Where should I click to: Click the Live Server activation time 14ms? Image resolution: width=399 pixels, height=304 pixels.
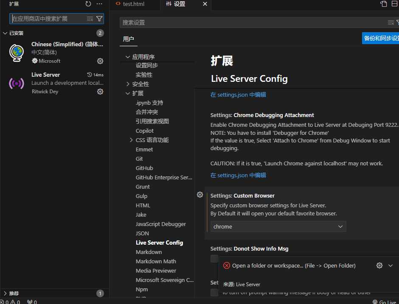point(95,75)
